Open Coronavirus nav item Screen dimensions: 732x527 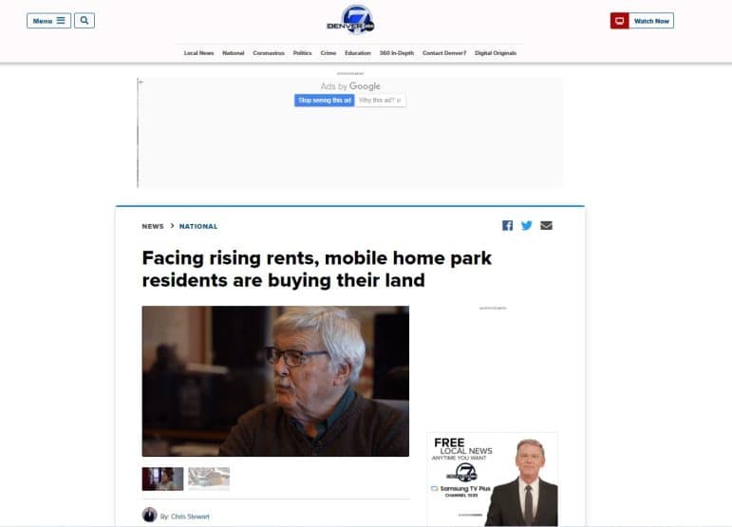[269, 53]
